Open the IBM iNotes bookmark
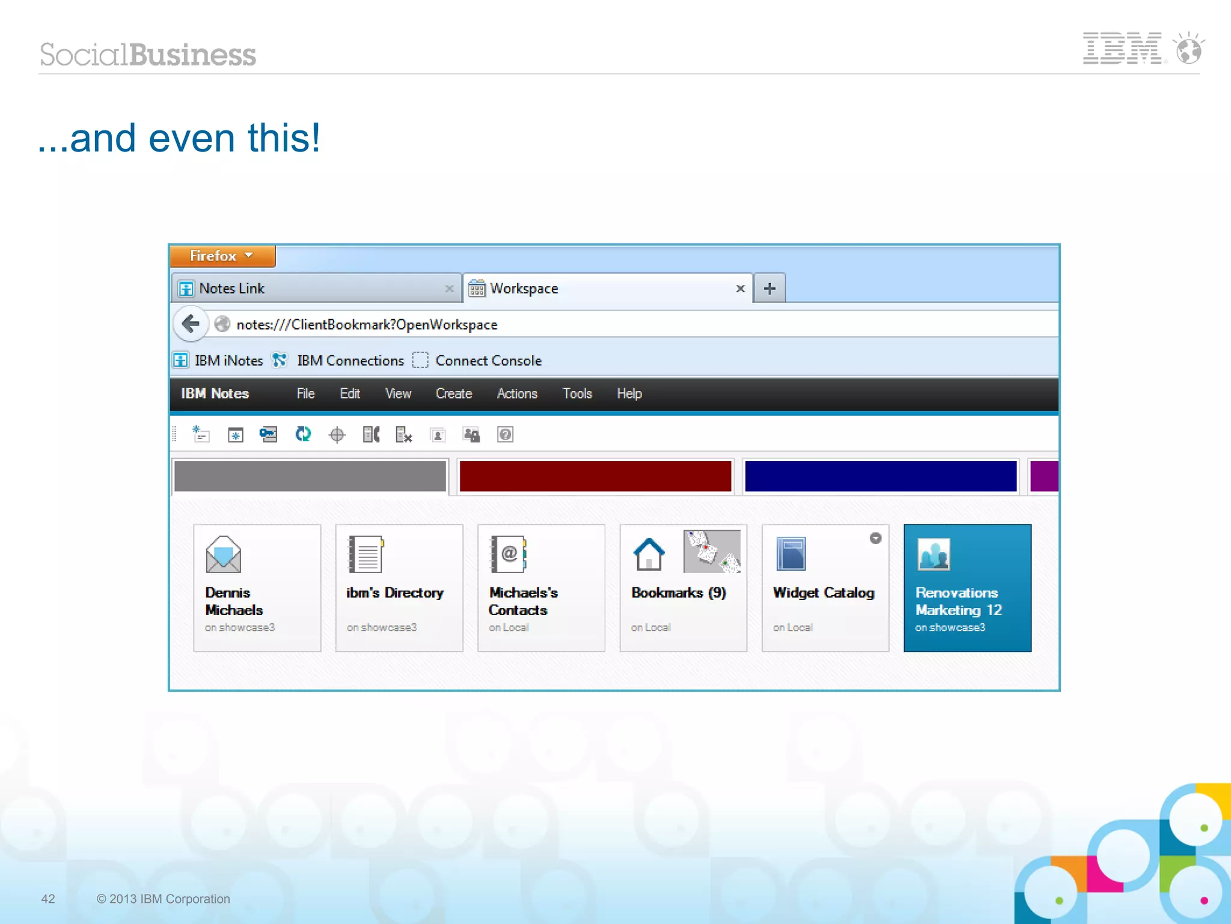Image resolution: width=1231 pixels, height=924 pixels. pos(218,360)
